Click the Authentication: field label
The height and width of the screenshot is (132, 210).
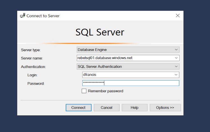33,67
